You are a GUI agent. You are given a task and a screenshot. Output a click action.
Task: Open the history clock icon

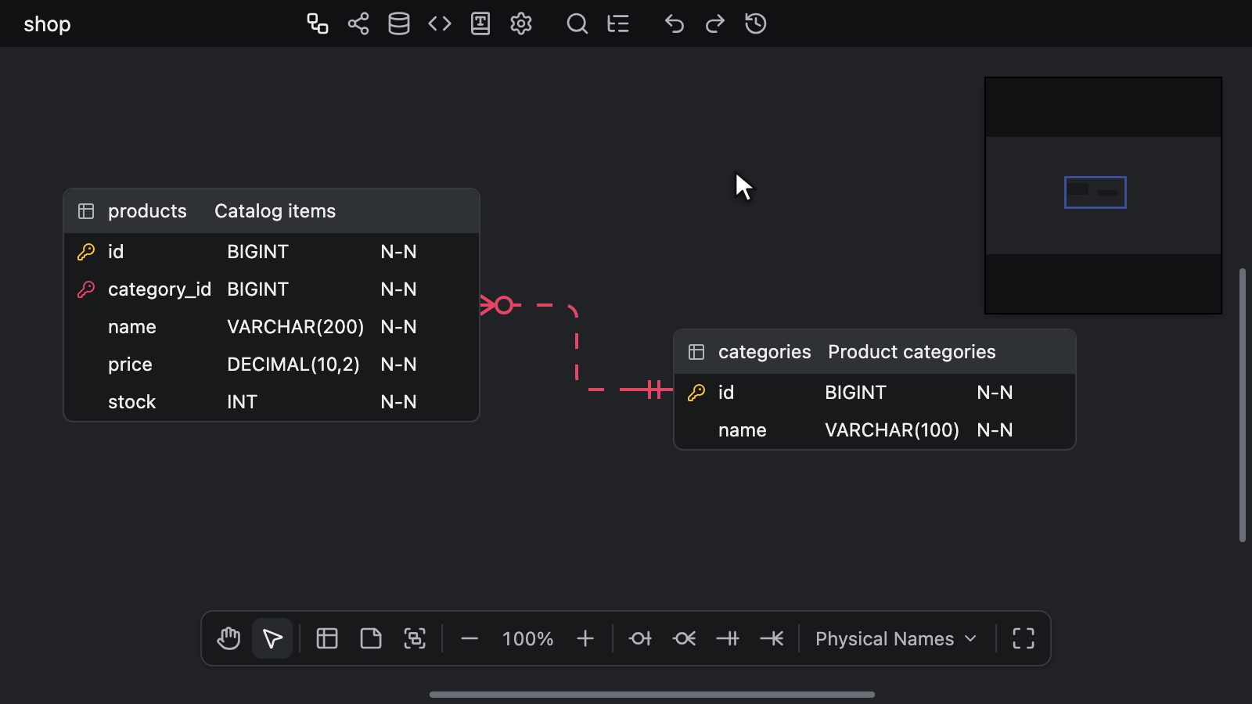[x=756, y=23]
